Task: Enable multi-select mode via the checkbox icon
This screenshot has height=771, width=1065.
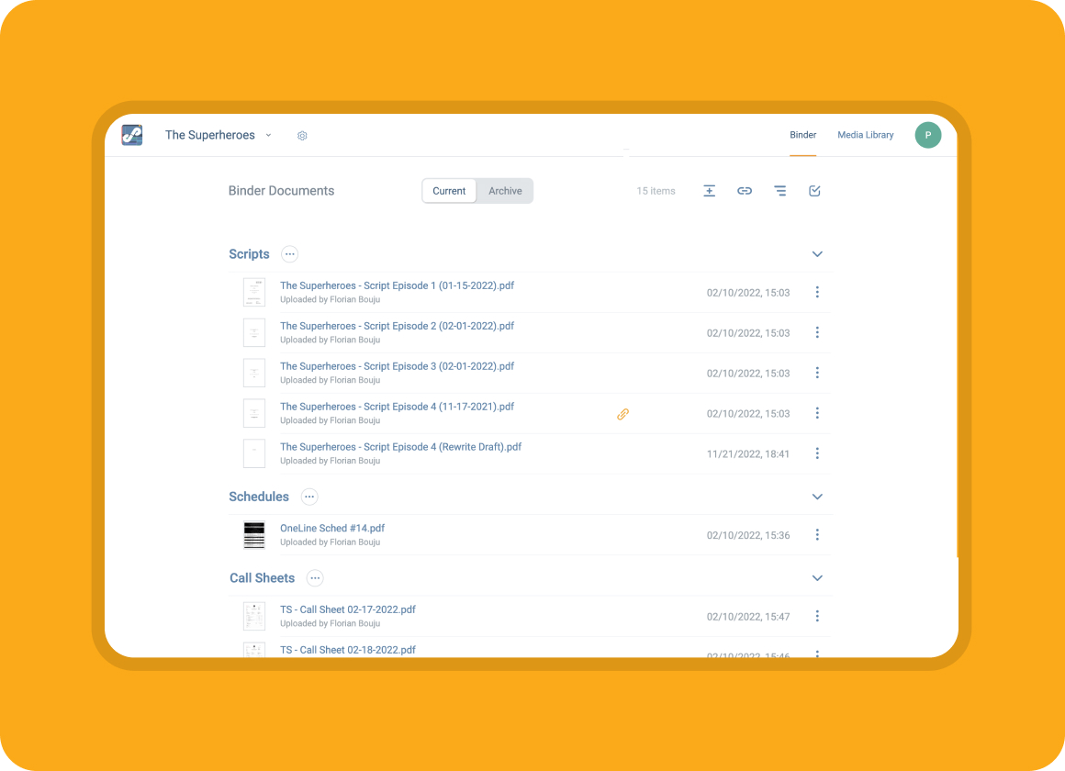Action: coord(814,191)
